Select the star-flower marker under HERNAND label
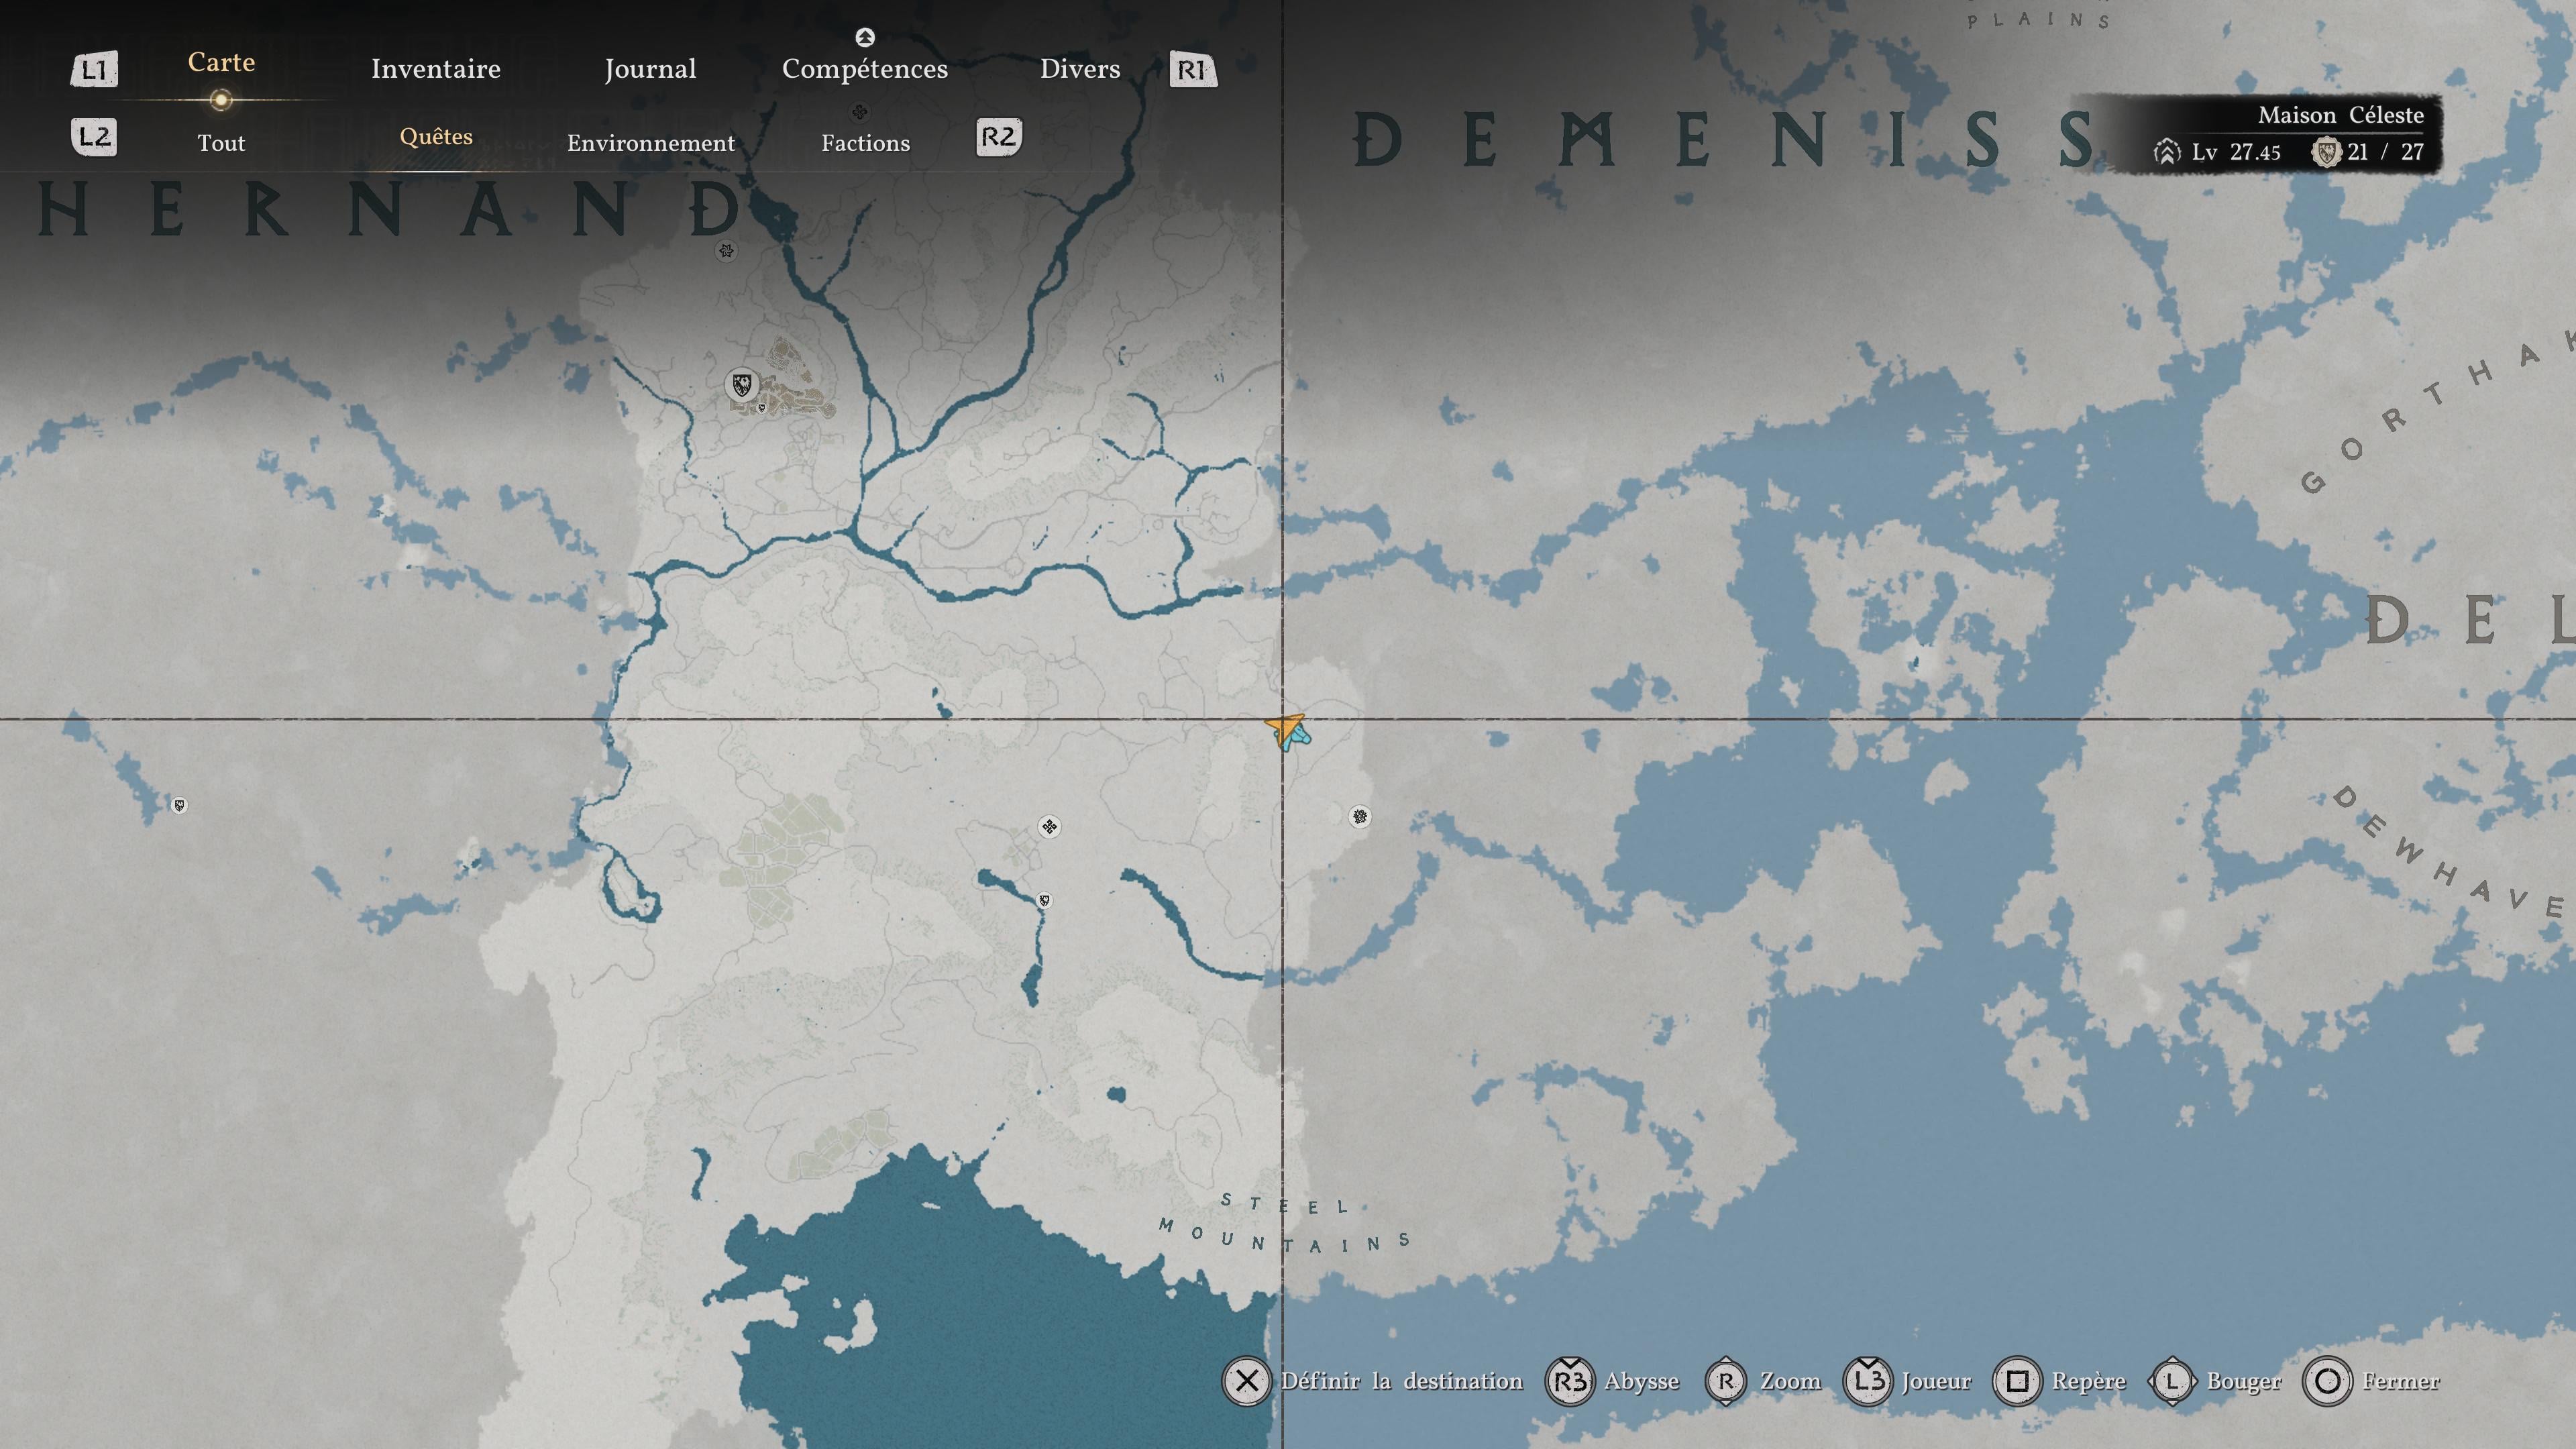This screenshot has height=1449, width=2576. click(727, 251)
